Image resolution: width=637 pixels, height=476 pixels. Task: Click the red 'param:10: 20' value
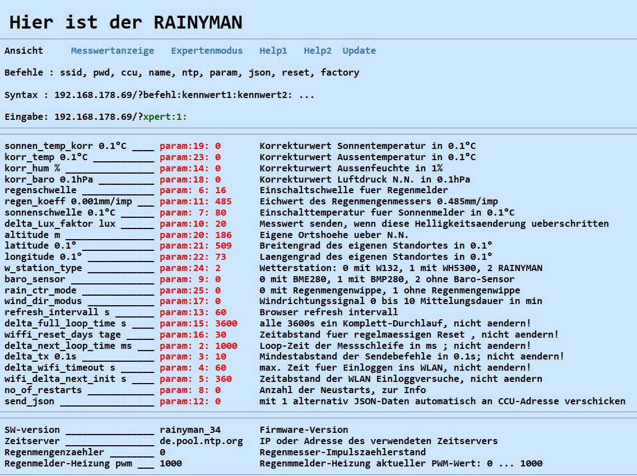[193, 224]
